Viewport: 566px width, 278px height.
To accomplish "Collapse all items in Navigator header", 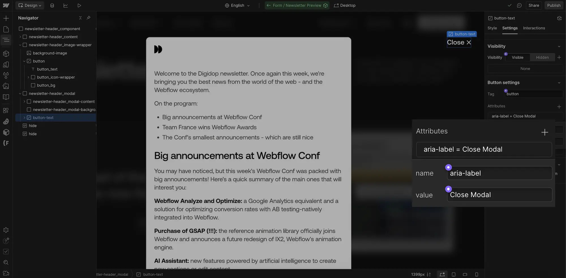I will [80, 18].
